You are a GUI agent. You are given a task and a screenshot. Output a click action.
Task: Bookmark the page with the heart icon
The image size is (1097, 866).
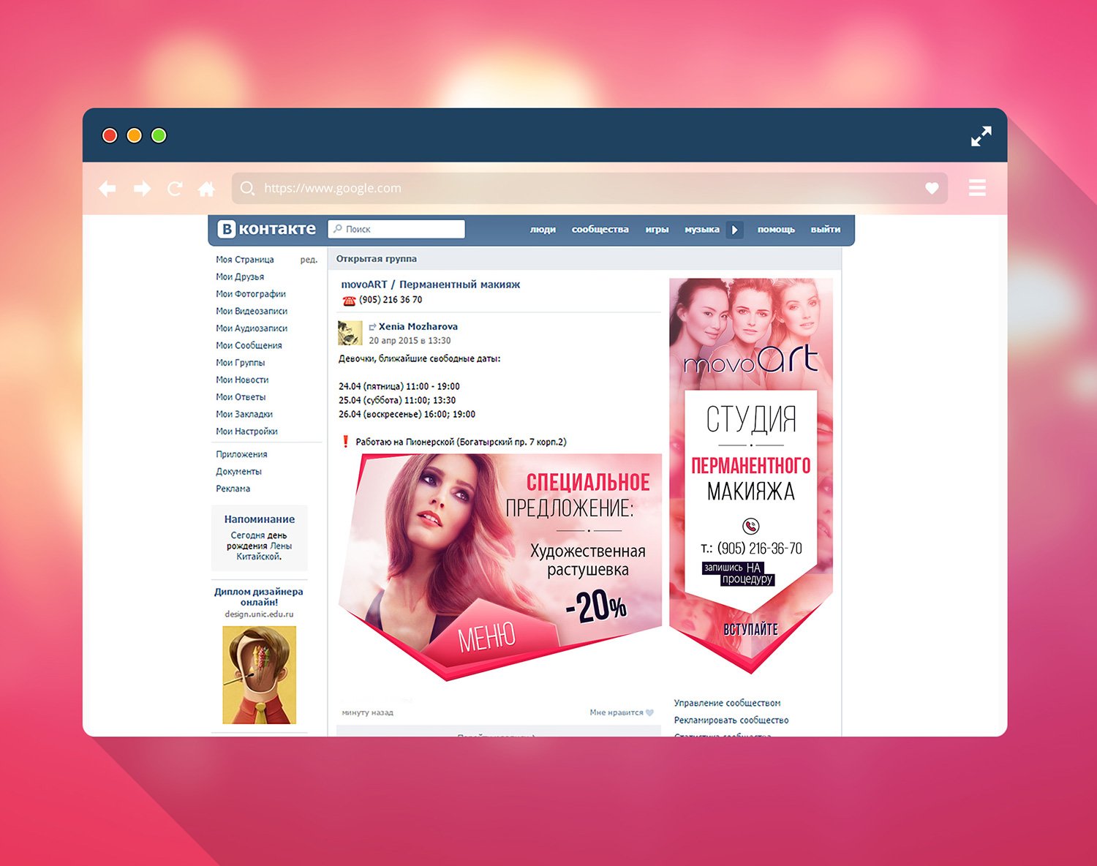(932, 188)
